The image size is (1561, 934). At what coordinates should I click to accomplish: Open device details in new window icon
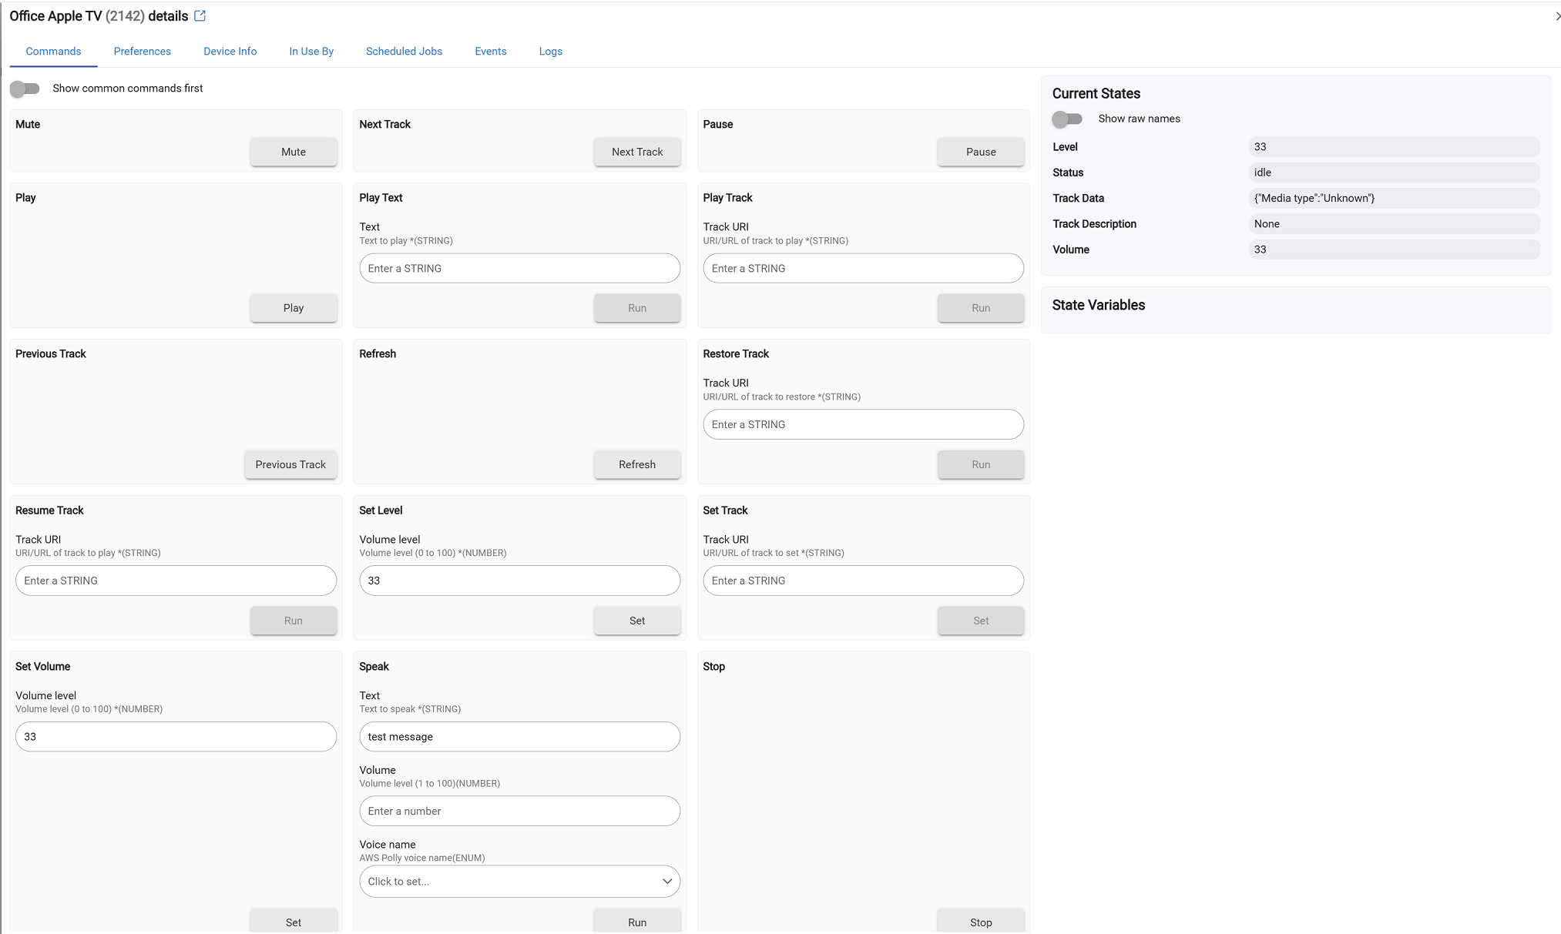tap(200, 16)
